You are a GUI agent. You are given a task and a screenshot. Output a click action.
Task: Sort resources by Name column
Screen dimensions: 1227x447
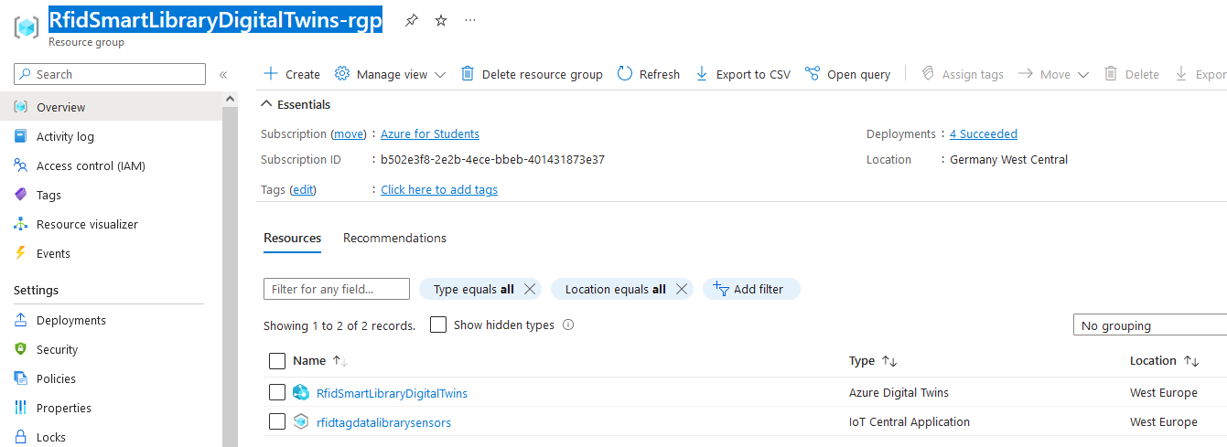point(320,361)
